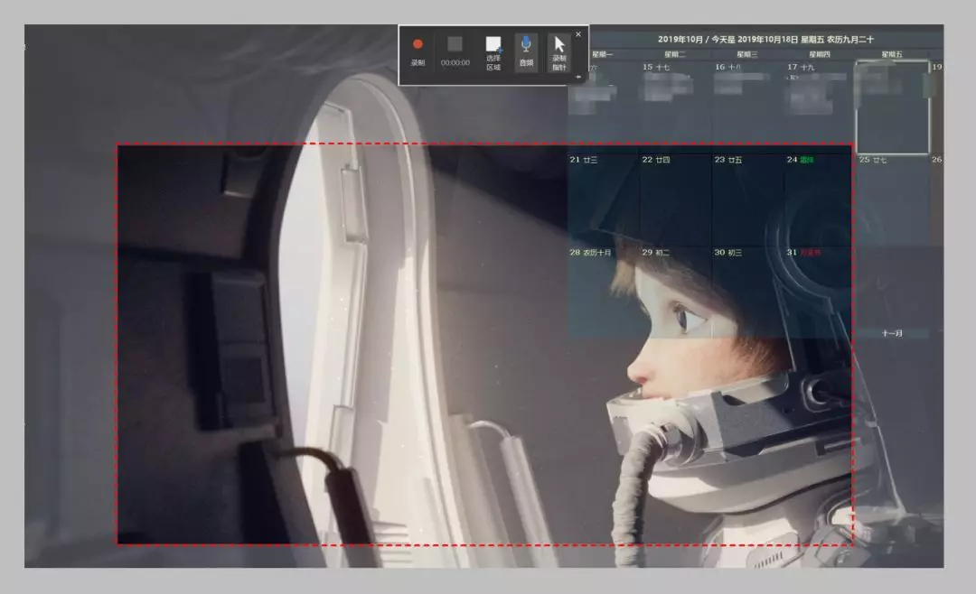This screenshot has width=976, height=594.
Task: Select October 22 in the calendar
Action: point(675,199)
